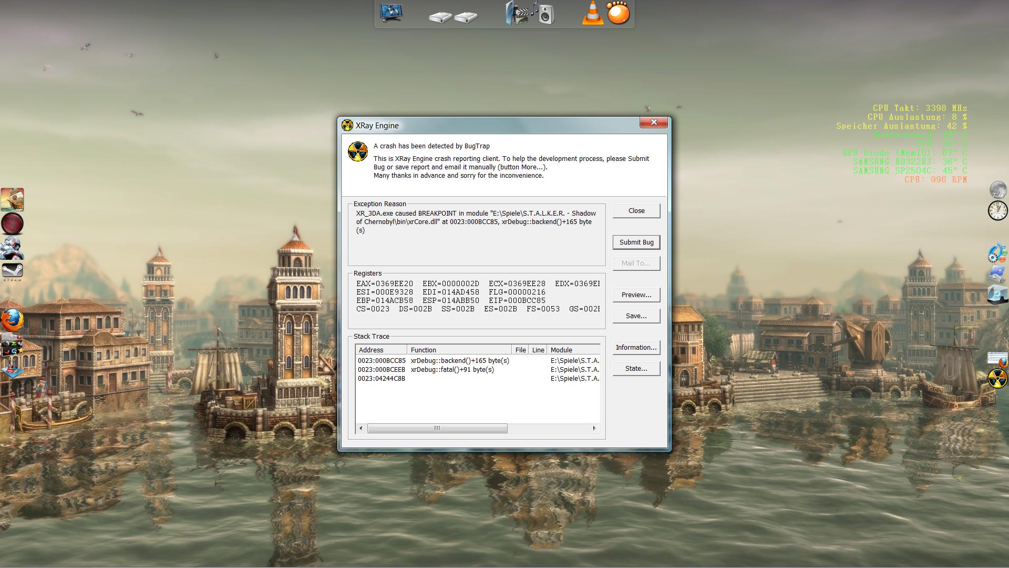The height and width of the screenshot is (568, 1009).
Task: Sort stack trace by Function column
Action: (459, 350)
